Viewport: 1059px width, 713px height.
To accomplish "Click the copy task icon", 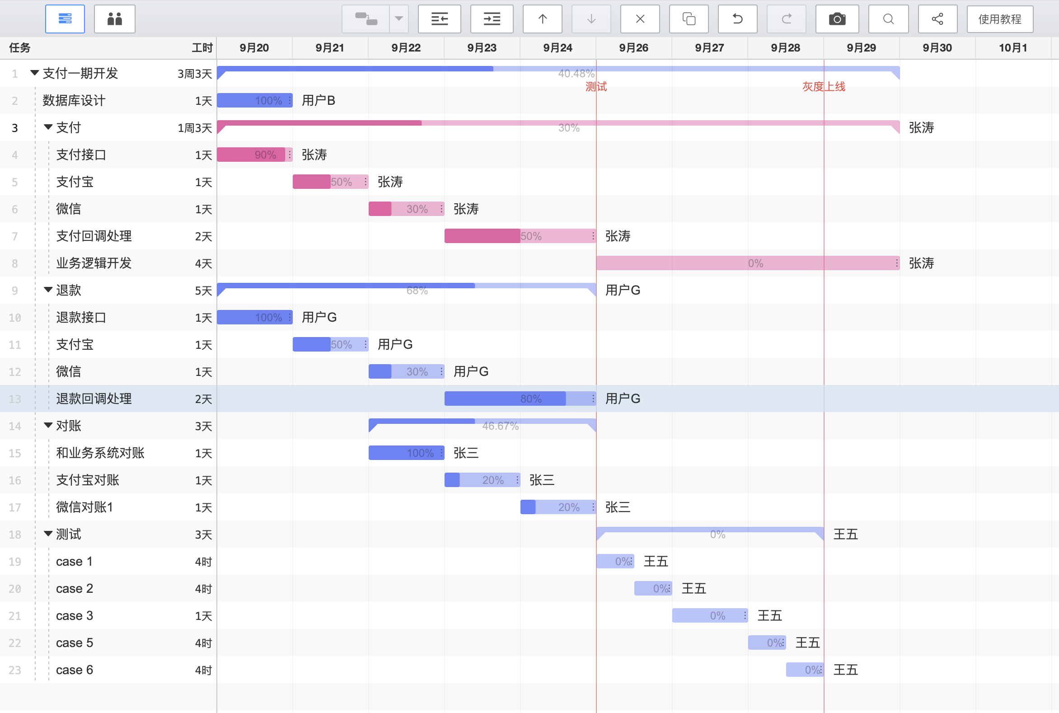I will [x=689, y=19].
